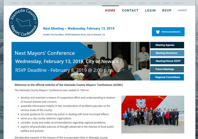The width and height of the screenshot is (198, 139).
Task: Click the Alameda County Mayors' Conference logo
Action: point(24,22)
